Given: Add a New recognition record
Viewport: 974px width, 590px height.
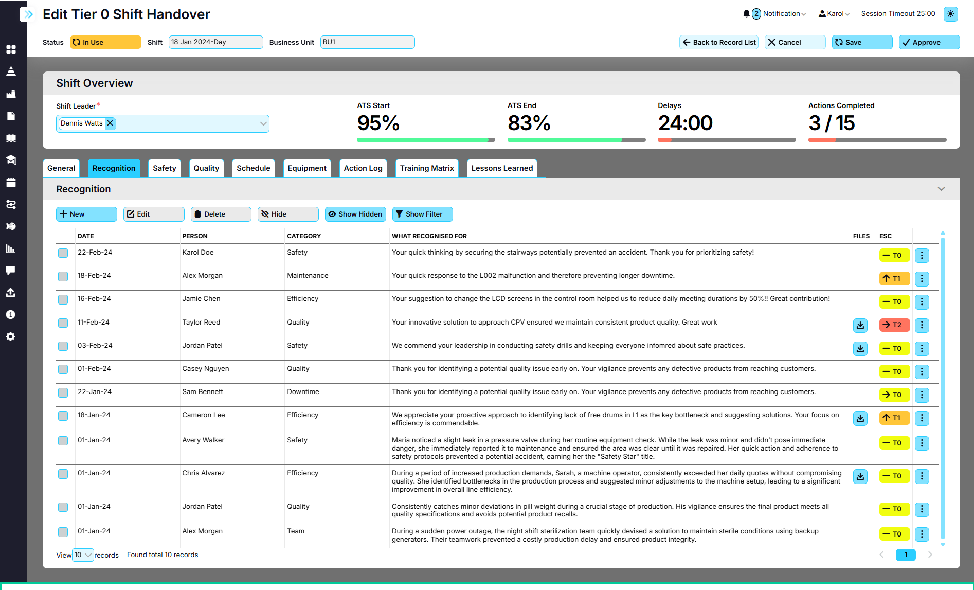Looking at the screenshot, I should tap(86, 214).
